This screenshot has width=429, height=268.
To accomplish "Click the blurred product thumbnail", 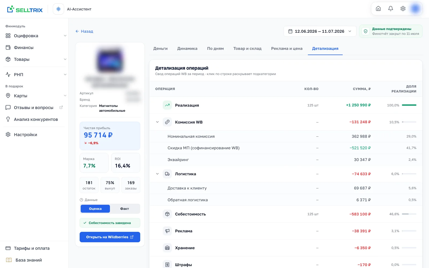I will 110,60.
